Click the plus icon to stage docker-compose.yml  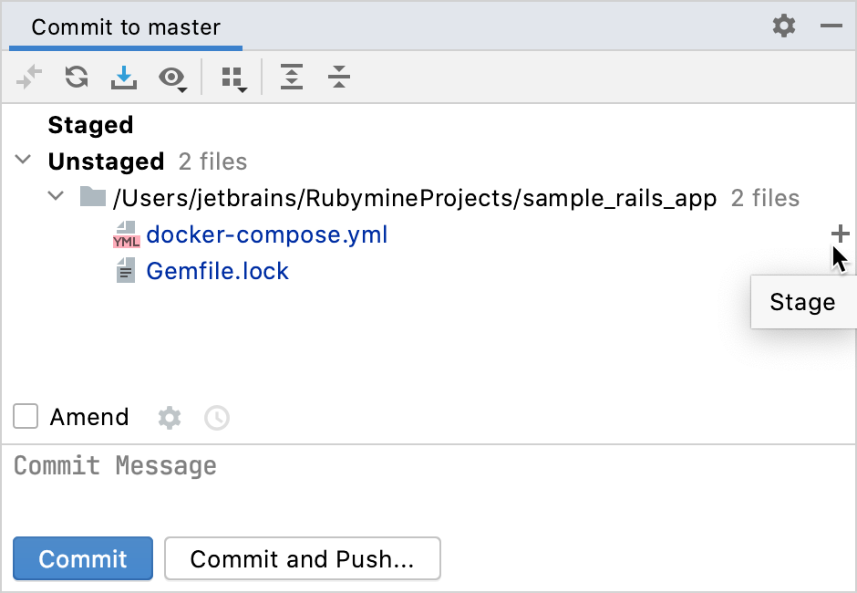click(840, 234)
